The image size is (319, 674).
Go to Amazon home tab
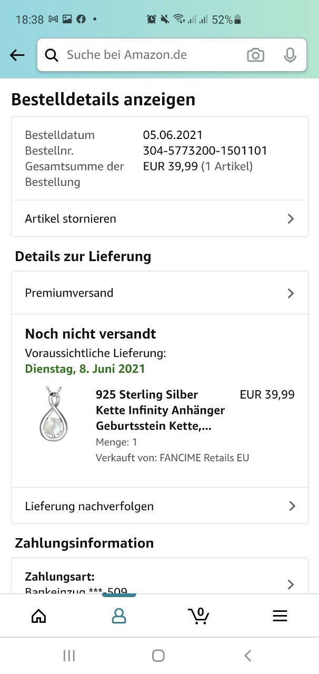pyautogui.click(x=39, y=616)
